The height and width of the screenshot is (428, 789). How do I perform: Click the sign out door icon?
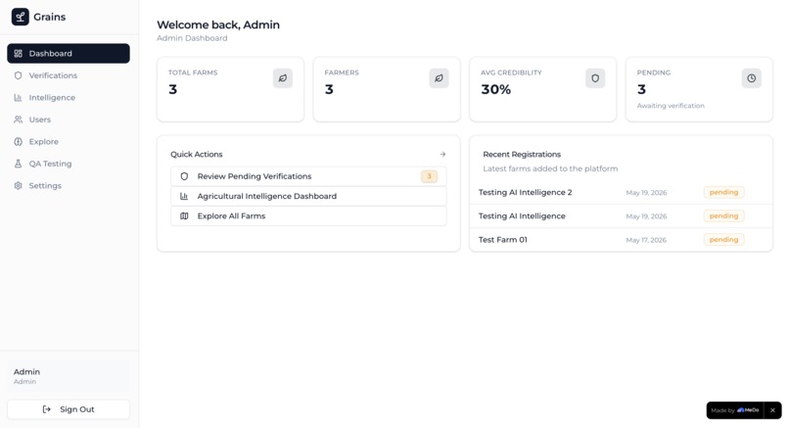[47, 409]
